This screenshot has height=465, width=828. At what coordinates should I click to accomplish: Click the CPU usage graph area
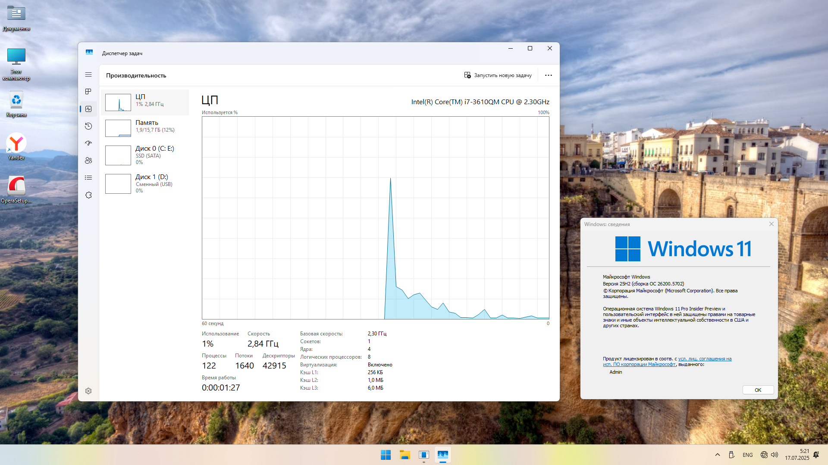point(375,217)
